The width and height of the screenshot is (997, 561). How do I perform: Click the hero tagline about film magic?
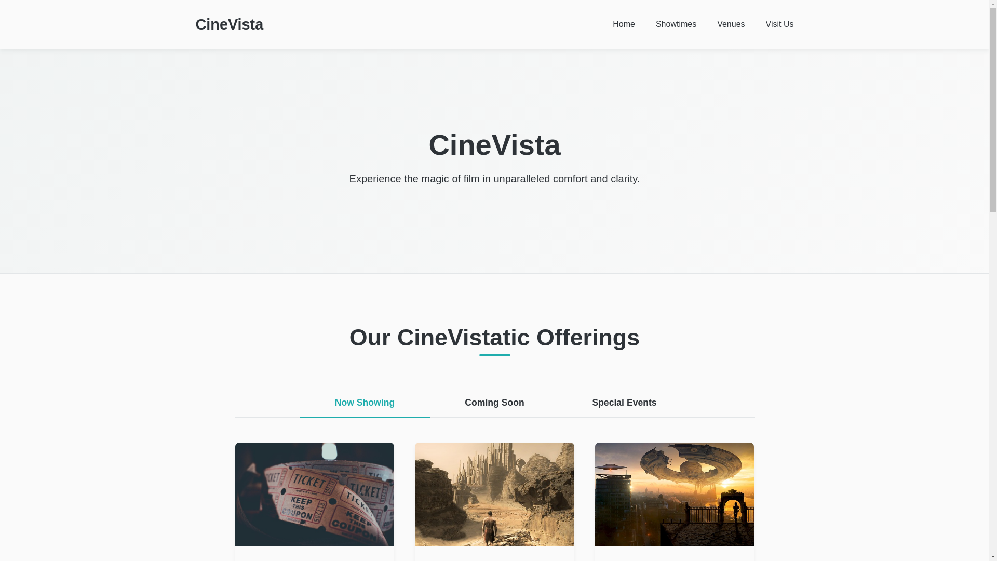[x=494, y=179]
